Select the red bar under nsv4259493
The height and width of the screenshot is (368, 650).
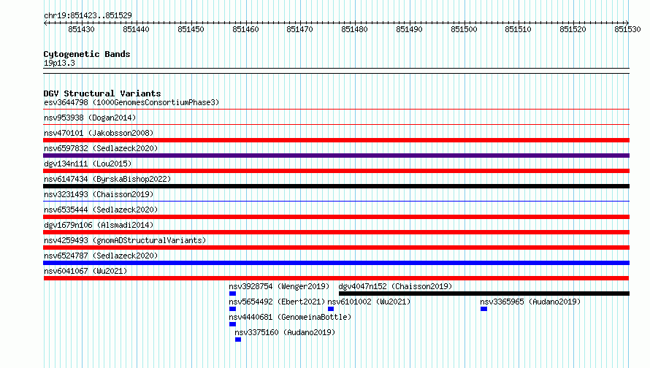click(336, 248)
